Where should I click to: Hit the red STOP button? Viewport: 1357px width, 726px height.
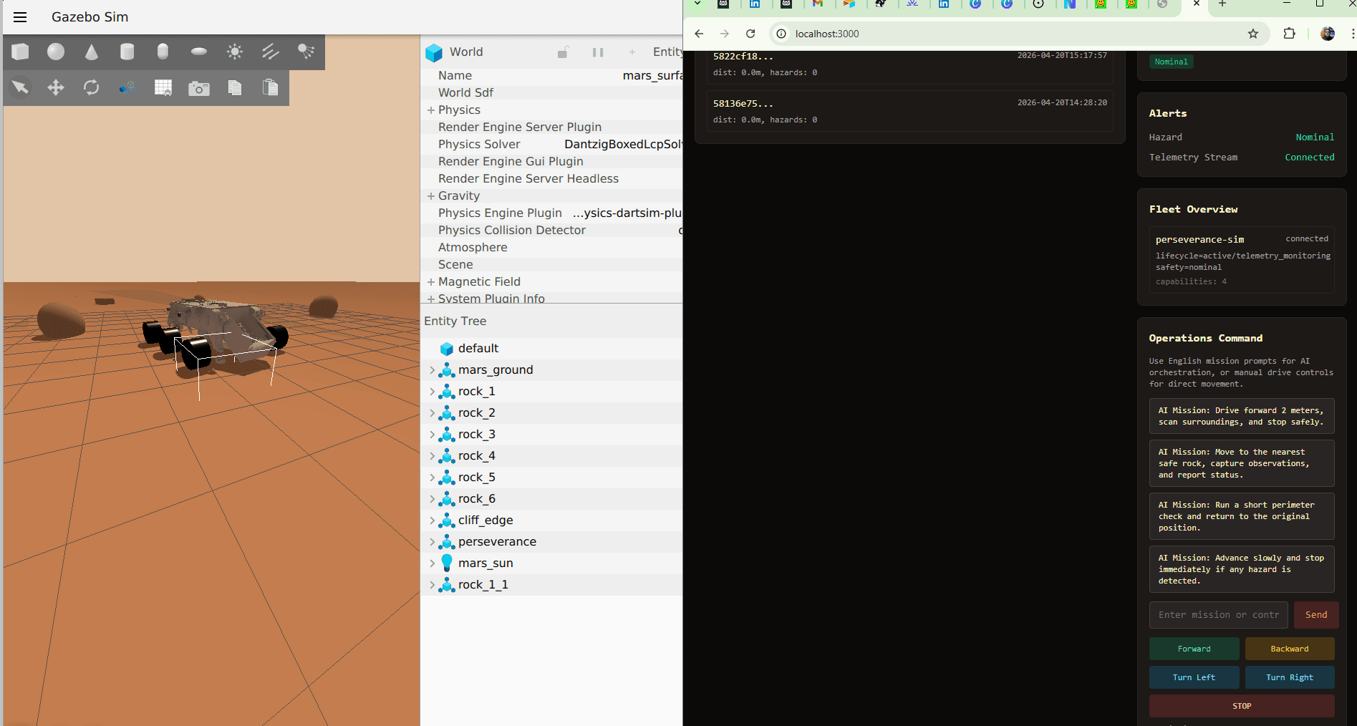coord(1242,706)
